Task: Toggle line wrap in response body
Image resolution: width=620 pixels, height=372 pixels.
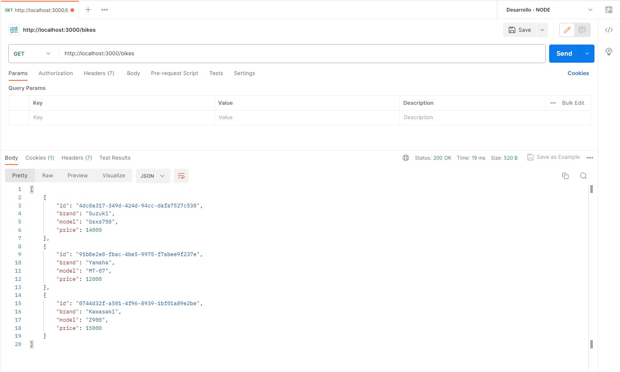Action: [181, 176]
